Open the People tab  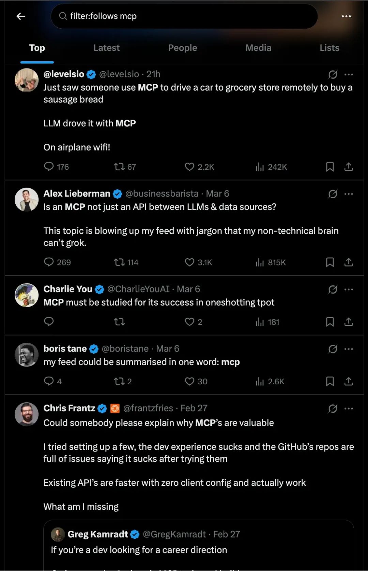coord(182,48)
